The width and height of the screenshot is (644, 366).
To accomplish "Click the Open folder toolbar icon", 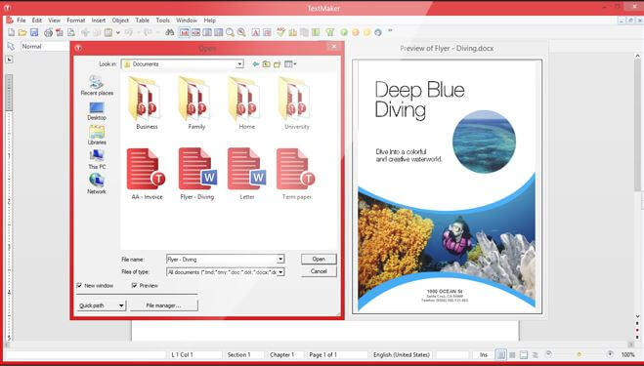I will coord(22,32).
